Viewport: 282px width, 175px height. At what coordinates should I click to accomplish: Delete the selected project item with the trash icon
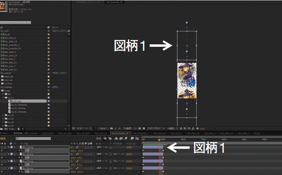coord(19,129)
